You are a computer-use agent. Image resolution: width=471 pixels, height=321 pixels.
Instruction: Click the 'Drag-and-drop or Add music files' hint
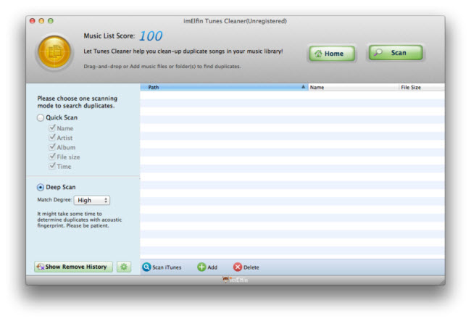click(162, 67)
